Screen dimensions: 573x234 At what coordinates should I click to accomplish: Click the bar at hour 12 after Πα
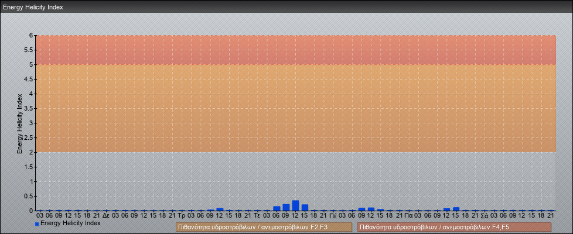tap(447, 209)
